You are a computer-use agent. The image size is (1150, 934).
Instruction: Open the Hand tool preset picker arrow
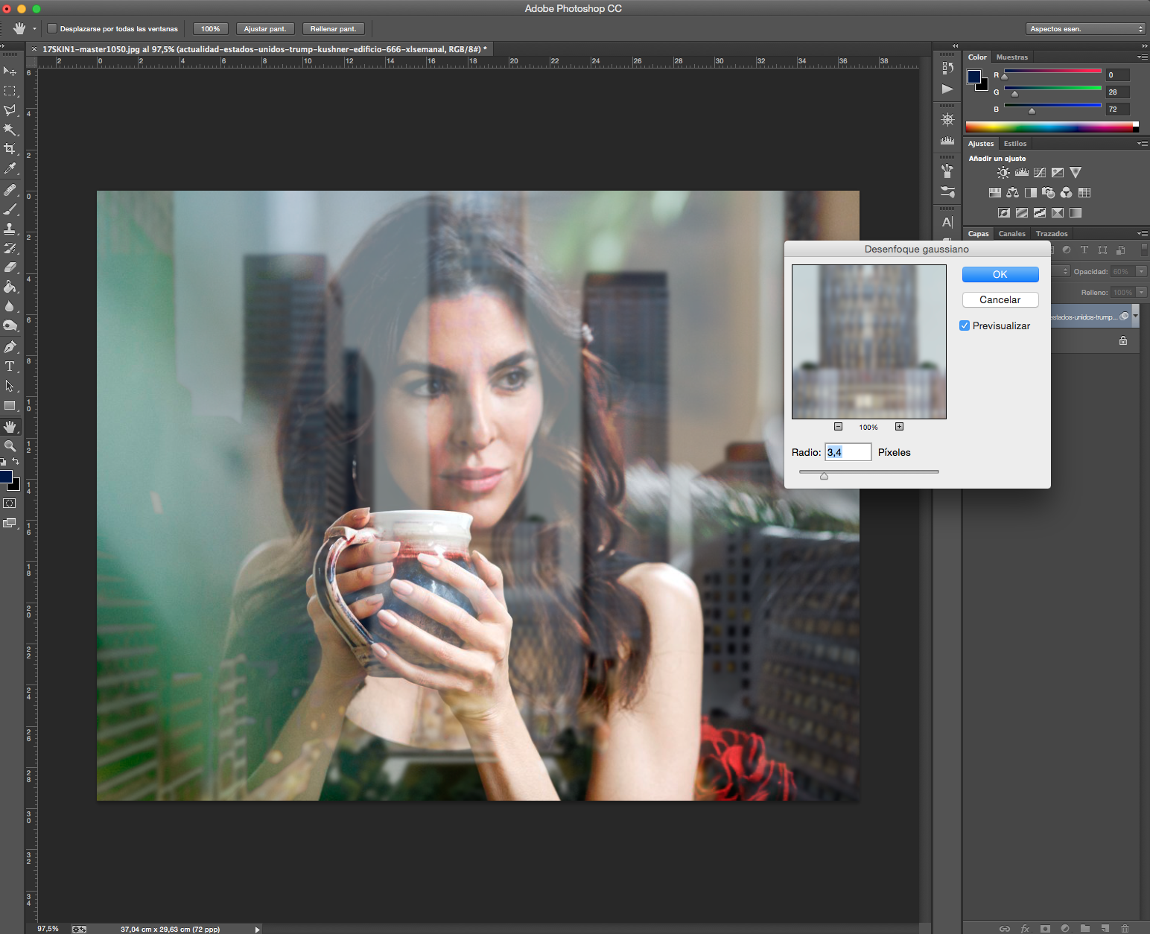[34, 29]
